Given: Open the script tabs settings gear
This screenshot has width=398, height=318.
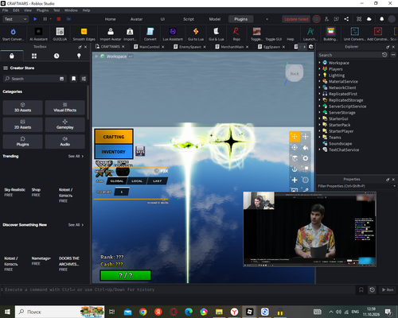Looking at the screenshot, I should coord(311,47).
